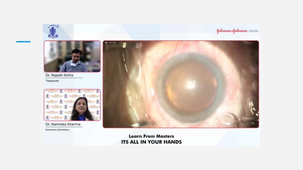
Task: Click the ophthalmological society logo in top-left
Action: click(x=53, y=32)
